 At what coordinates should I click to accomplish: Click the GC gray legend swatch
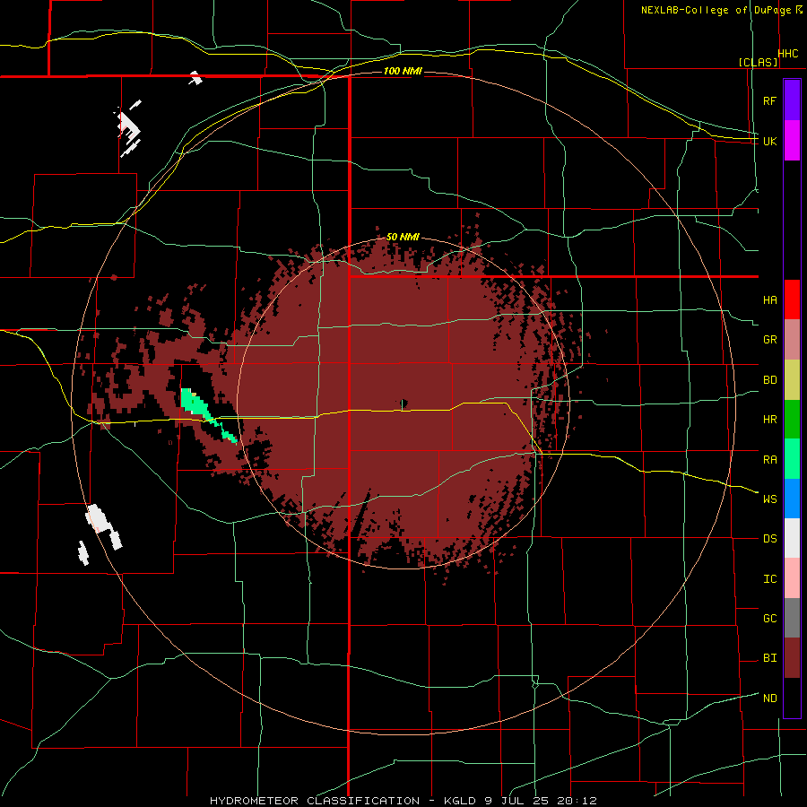pyautogui.click(x=792, y=618)
